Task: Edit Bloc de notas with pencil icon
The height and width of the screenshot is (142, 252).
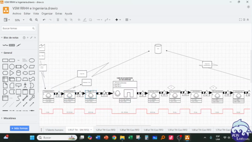Action: [31, 37]
